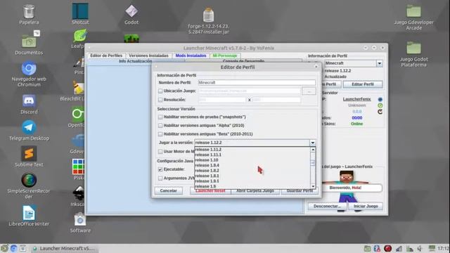Open the Papelera trash icon on desktop
The width and height of the screenshot is (450, 253).
[x=29, y=12]
